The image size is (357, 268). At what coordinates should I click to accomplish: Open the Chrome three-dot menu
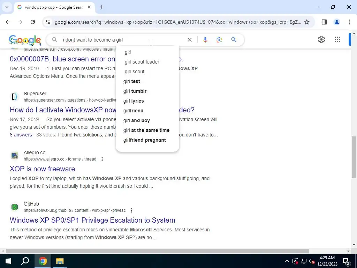(x=349, y=22)
